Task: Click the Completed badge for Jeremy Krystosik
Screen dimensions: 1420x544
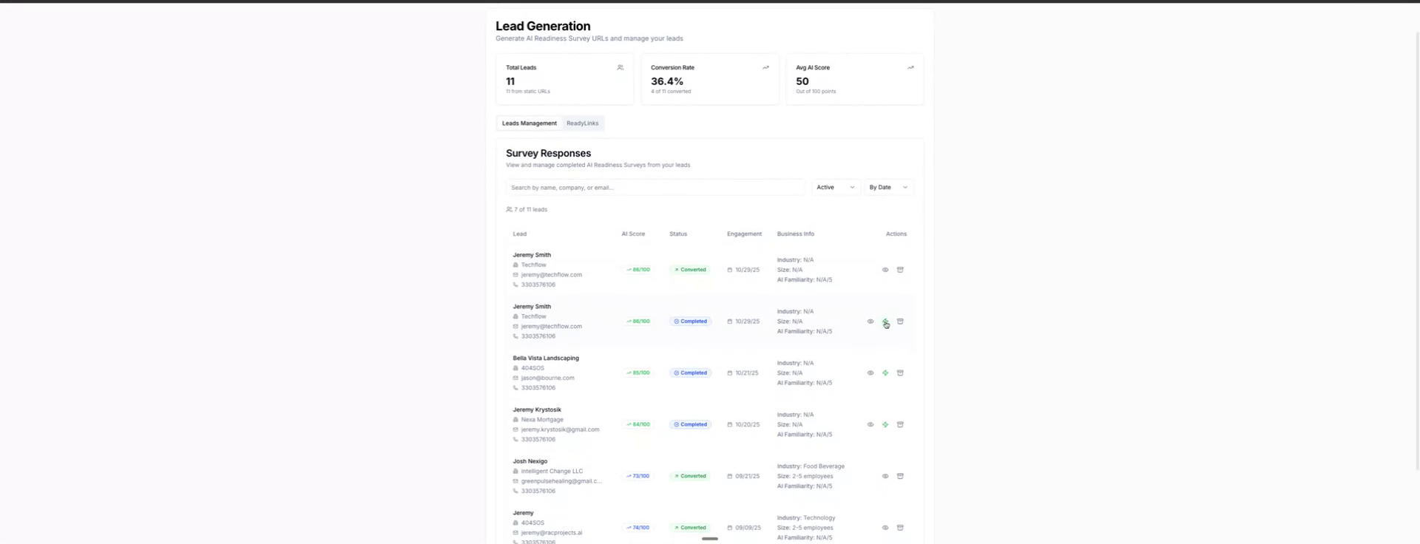Action: 691,425
